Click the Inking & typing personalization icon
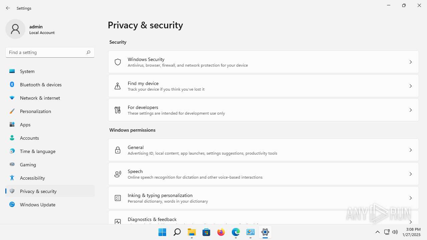This screenshot has width=427, height=240. point(118,198)
